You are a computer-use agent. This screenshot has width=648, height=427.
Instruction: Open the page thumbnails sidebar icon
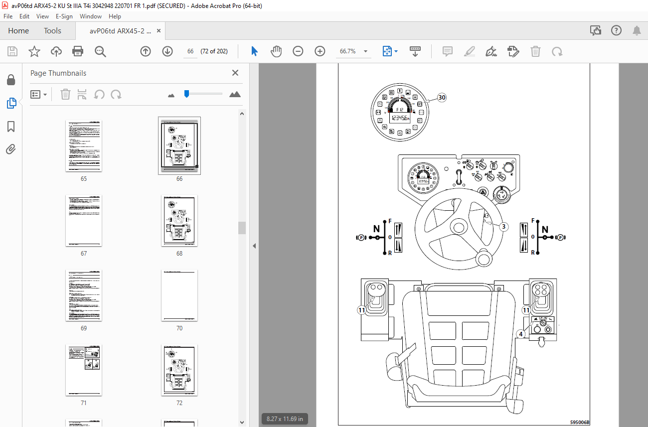click(x=11, y=103)
